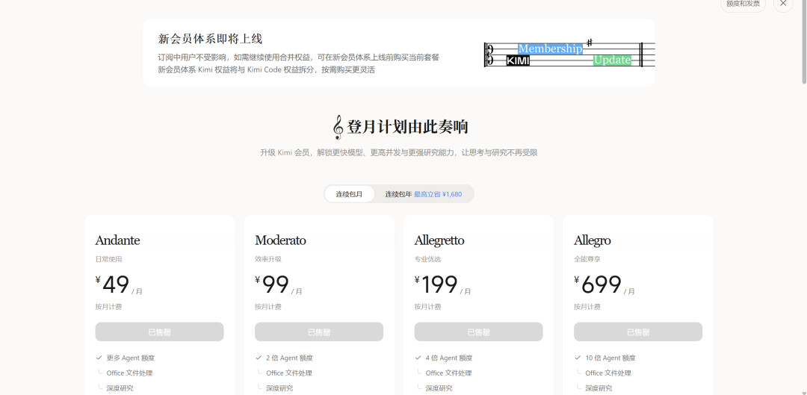Viewport: 807px width, 395px height.
Task: Click Office 文件处理 in the Andante card
Action: (130, 373)
